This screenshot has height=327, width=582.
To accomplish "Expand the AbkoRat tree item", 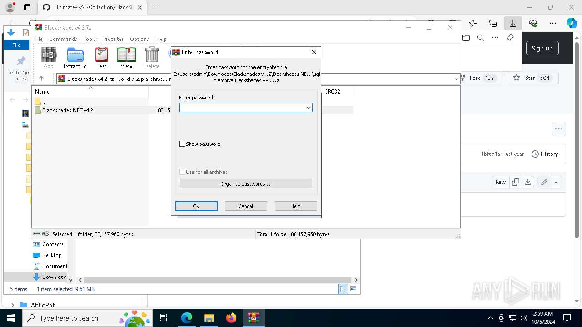I will tap(13, 305).
